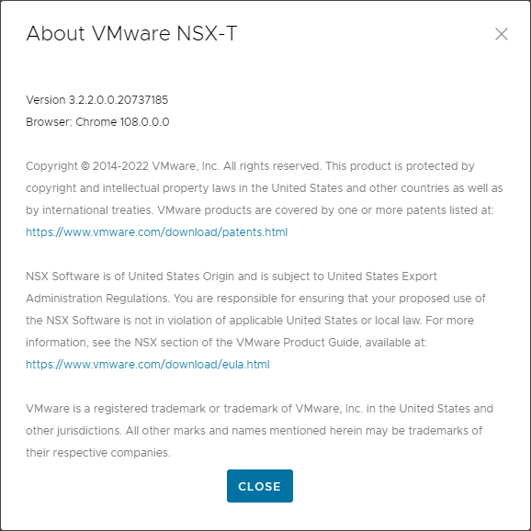531x531 pixels.
Task: Click the About VMware NSX-T title
Action: [131, 33]
